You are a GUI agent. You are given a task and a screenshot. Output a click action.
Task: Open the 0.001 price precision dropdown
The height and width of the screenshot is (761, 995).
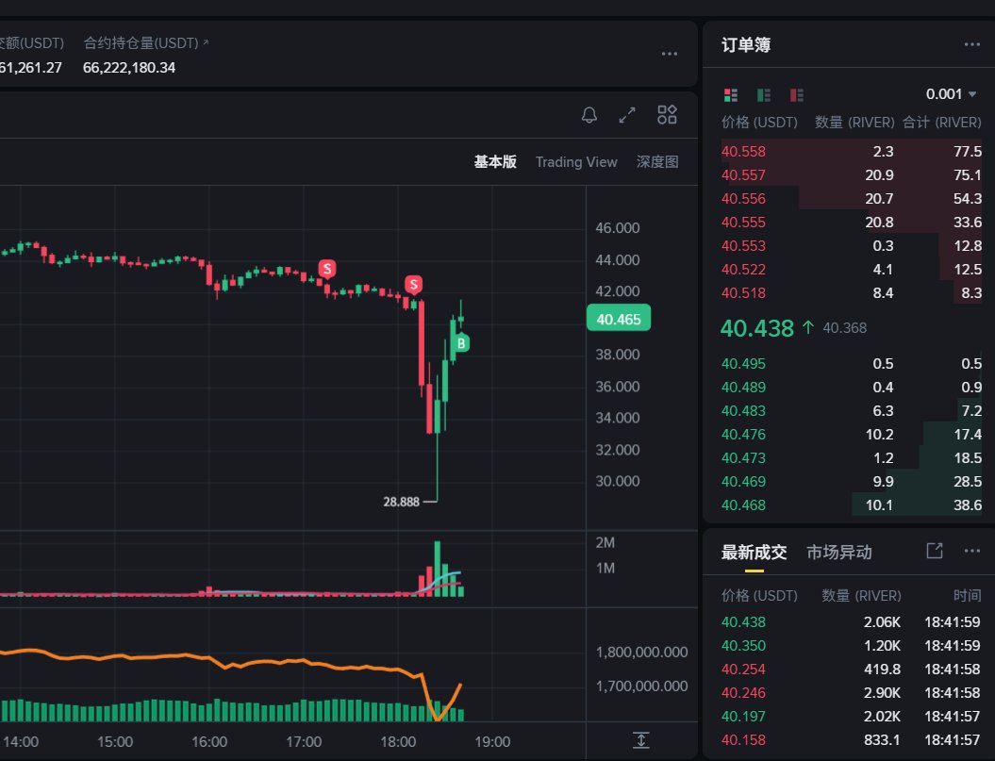[x=951, y=94]
